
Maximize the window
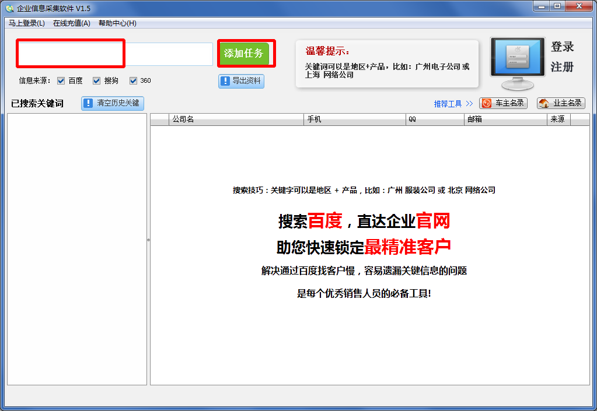click(x=557, y=6)
